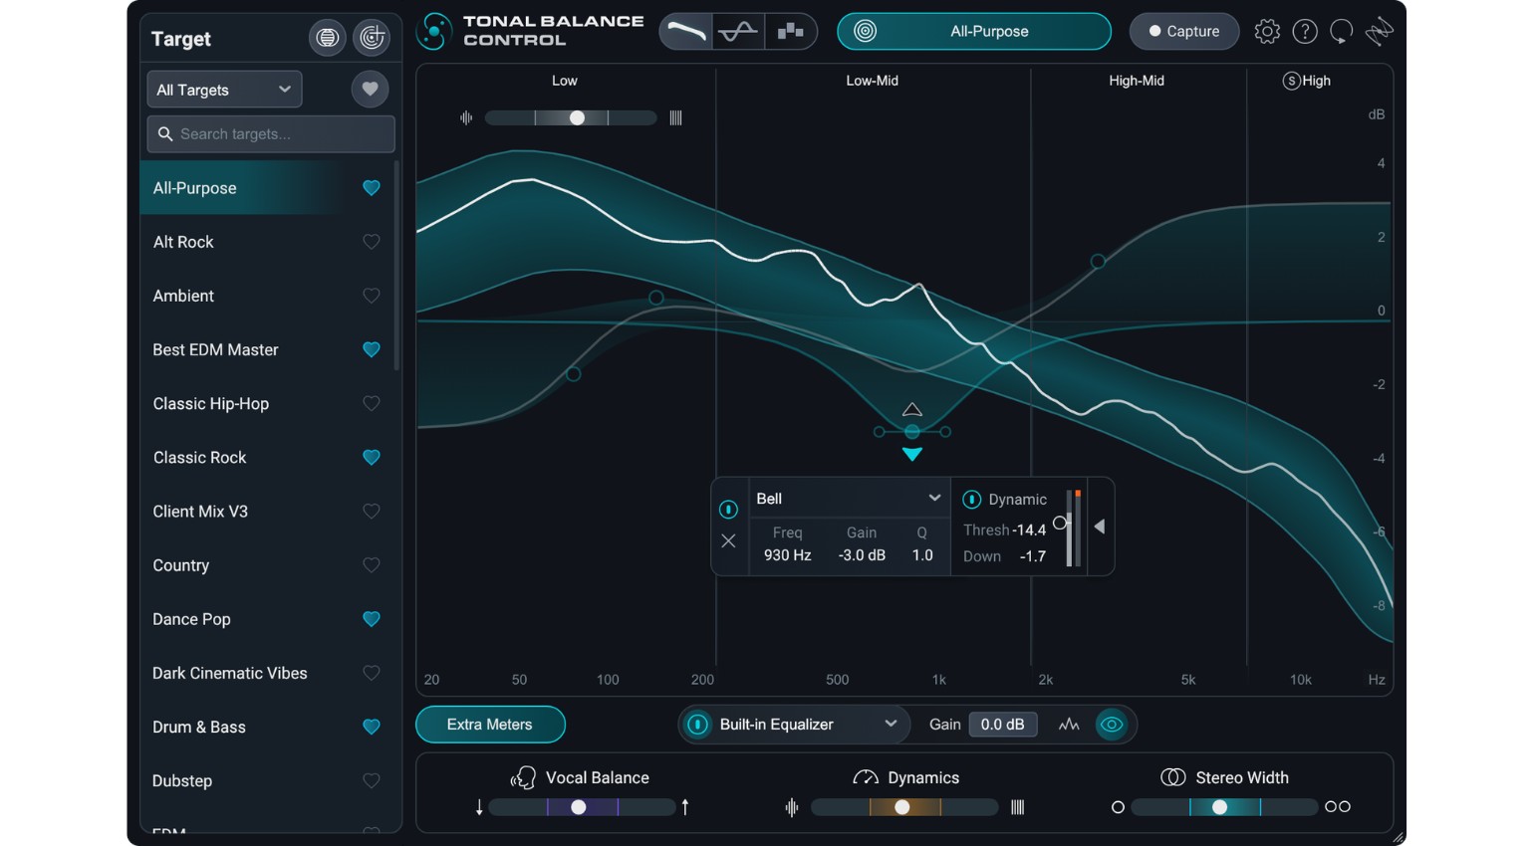
Task: Toggle the Bell band power button
Action: (x=728, y=510)
